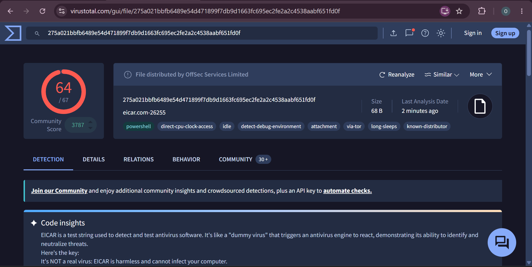The image size is (532, 267).
Task: Click the 30+ community count badge
Action: point(263,159)
